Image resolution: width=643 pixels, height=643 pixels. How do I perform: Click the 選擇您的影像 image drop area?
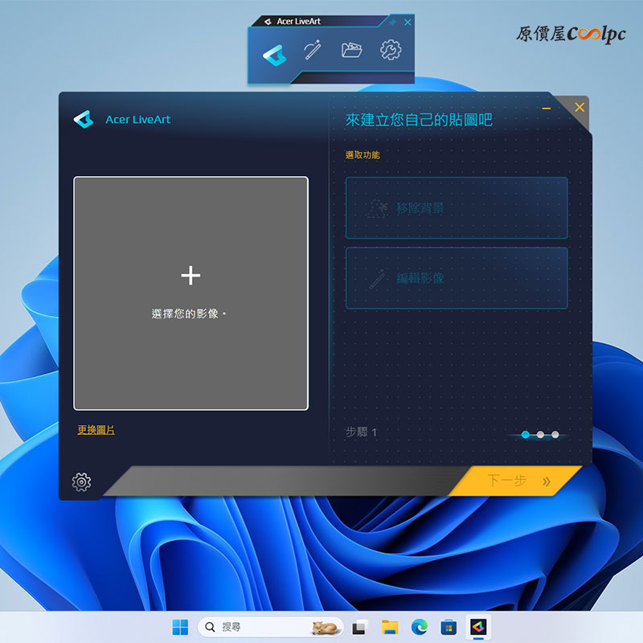tap(190, 293)
